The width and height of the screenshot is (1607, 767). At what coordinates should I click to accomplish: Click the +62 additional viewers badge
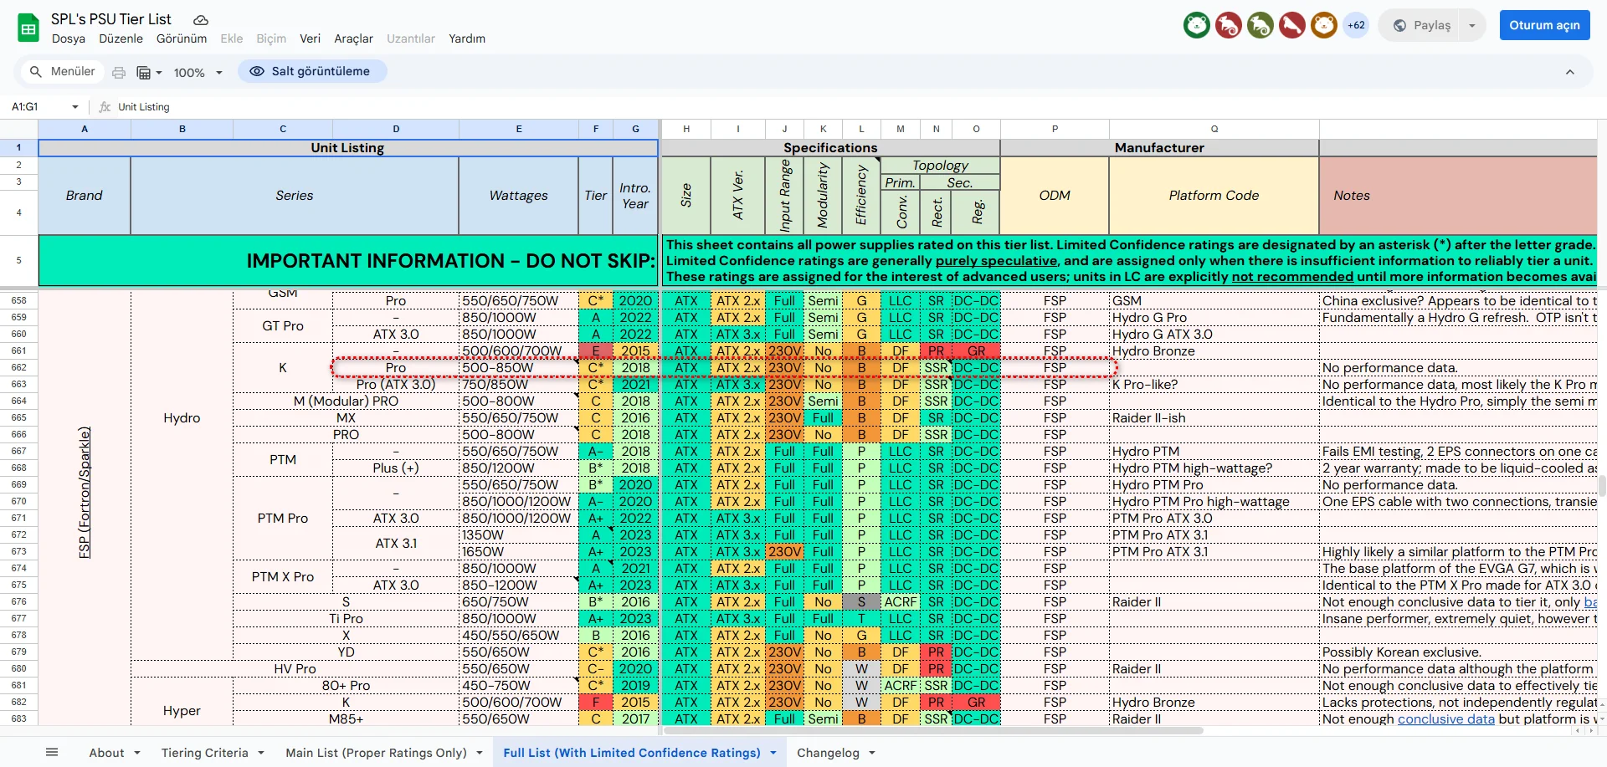coord(1356,25)
